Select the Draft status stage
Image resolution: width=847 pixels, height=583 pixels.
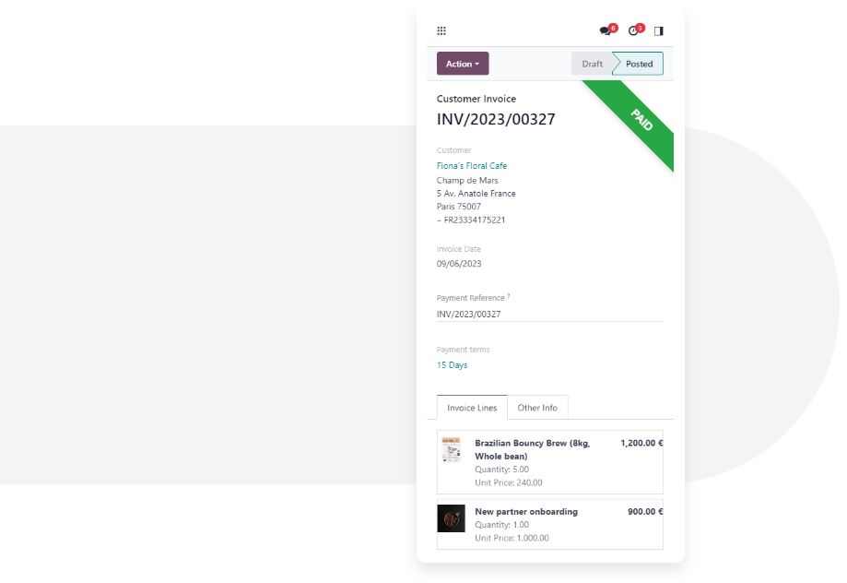[x=592, y=64]
